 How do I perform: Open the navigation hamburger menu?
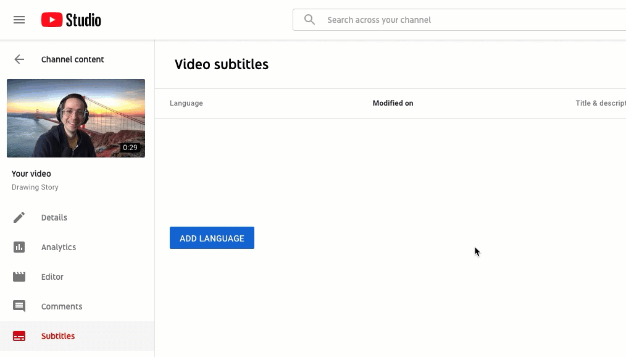click(19, 19)
